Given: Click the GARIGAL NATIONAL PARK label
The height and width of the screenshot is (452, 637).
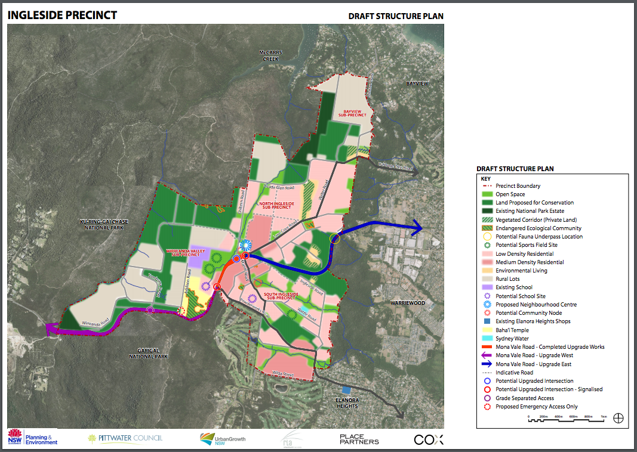Looking at the screenshot, I should (148, 354).
